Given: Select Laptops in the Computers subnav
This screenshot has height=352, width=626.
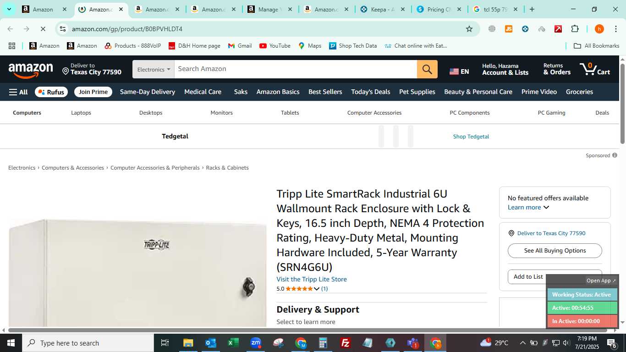Looking at the screenshot, I should [81, 113].
